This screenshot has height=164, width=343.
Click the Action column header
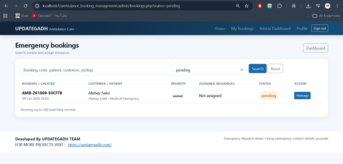[300, 84]
